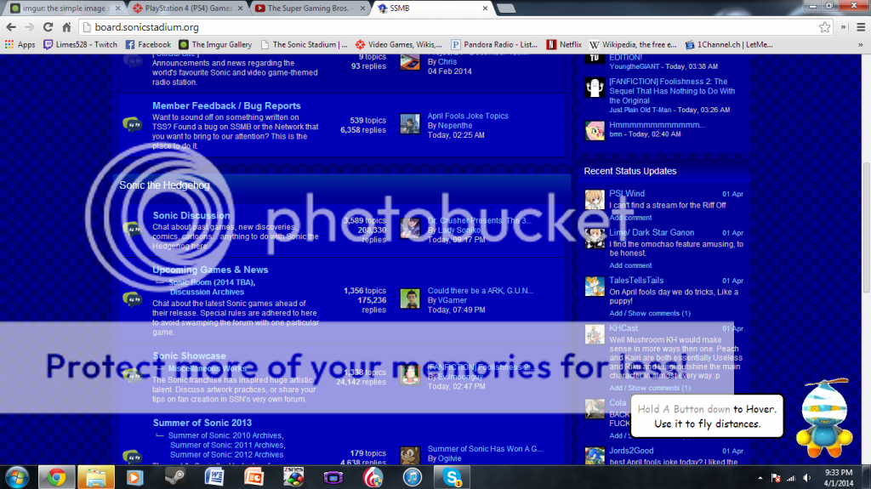Image resolution: width=871 pixels, height=489 pixels.
Task: Show hidden bookmarks with the overflow chevron
Action: click(861, 44)
